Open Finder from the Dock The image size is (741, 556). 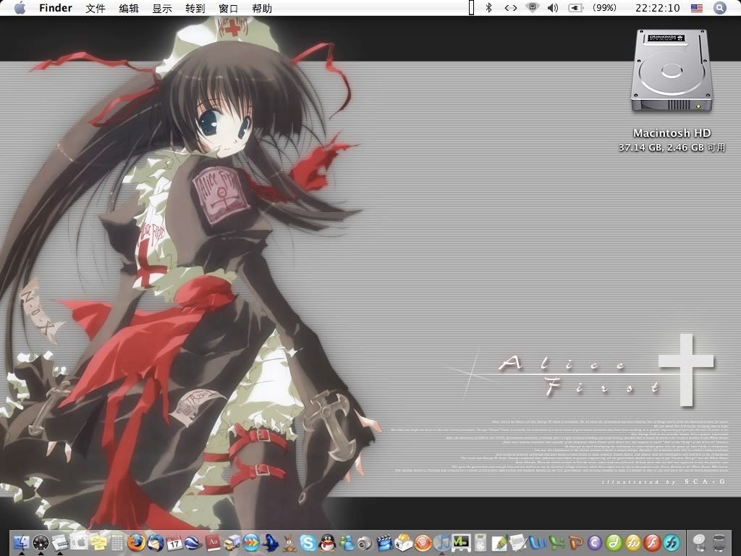pos(22,542)
